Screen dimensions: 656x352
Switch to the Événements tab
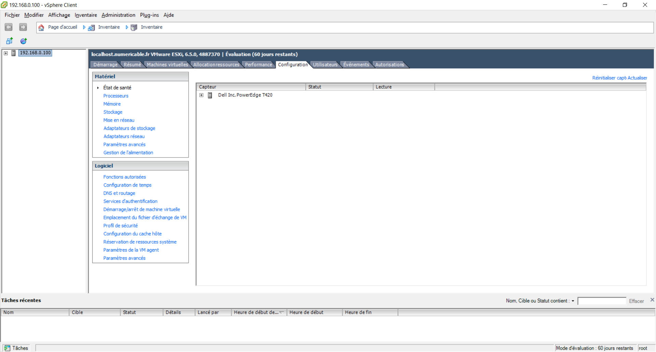356,65
